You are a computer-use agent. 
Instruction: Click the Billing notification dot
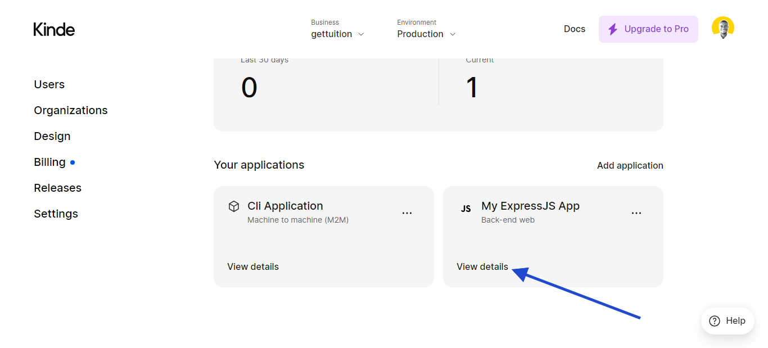click(73, 162)
